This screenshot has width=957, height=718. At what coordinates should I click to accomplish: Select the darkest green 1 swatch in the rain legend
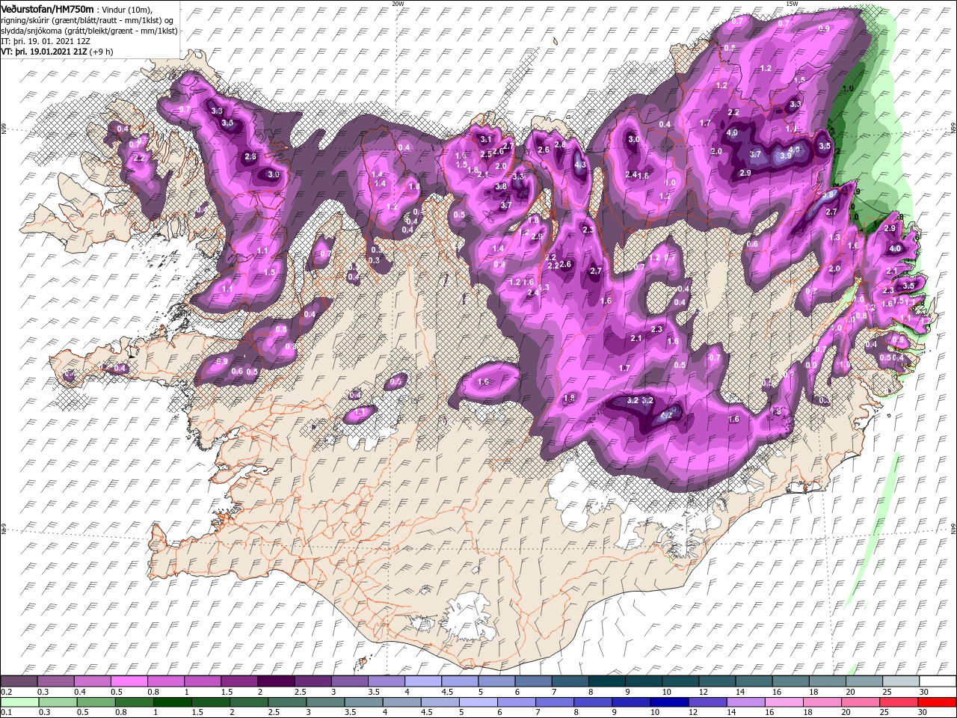tap(174, 702)
